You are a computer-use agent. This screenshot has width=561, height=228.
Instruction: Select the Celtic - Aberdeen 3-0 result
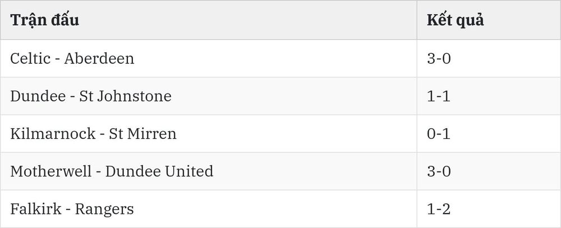coord(489,58)
